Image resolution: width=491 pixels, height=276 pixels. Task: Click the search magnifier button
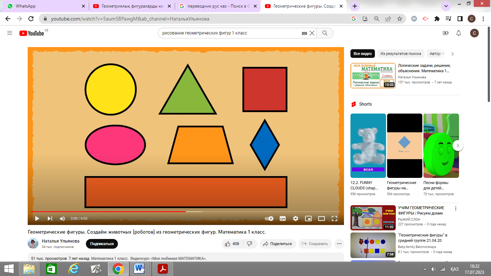[x=325, y=33]
